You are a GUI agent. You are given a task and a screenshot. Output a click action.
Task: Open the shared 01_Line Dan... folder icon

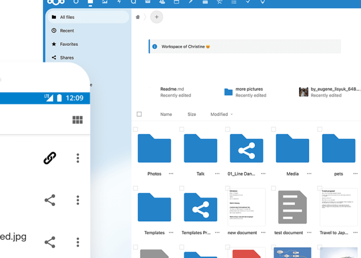pos(246,148)
